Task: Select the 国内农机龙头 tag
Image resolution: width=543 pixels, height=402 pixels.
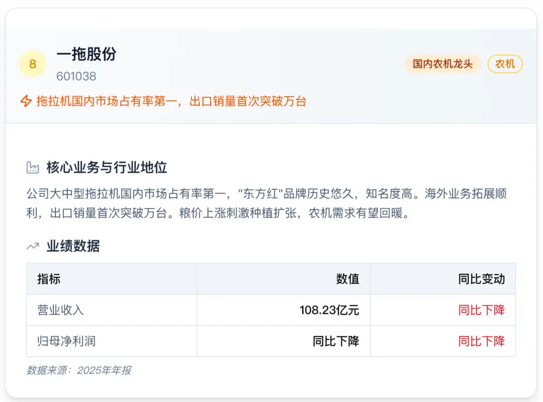Action: click(442, 64)
